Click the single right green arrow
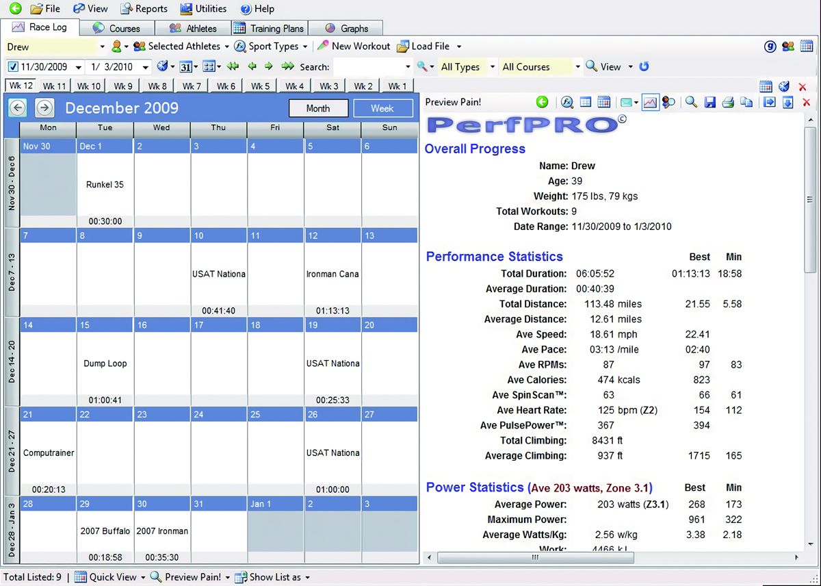The image size is (821, 586). (268, 66)
